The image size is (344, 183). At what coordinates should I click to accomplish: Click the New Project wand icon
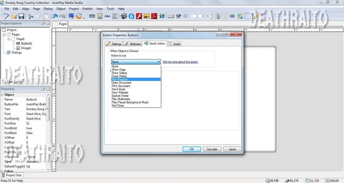[x=6, y=16]
